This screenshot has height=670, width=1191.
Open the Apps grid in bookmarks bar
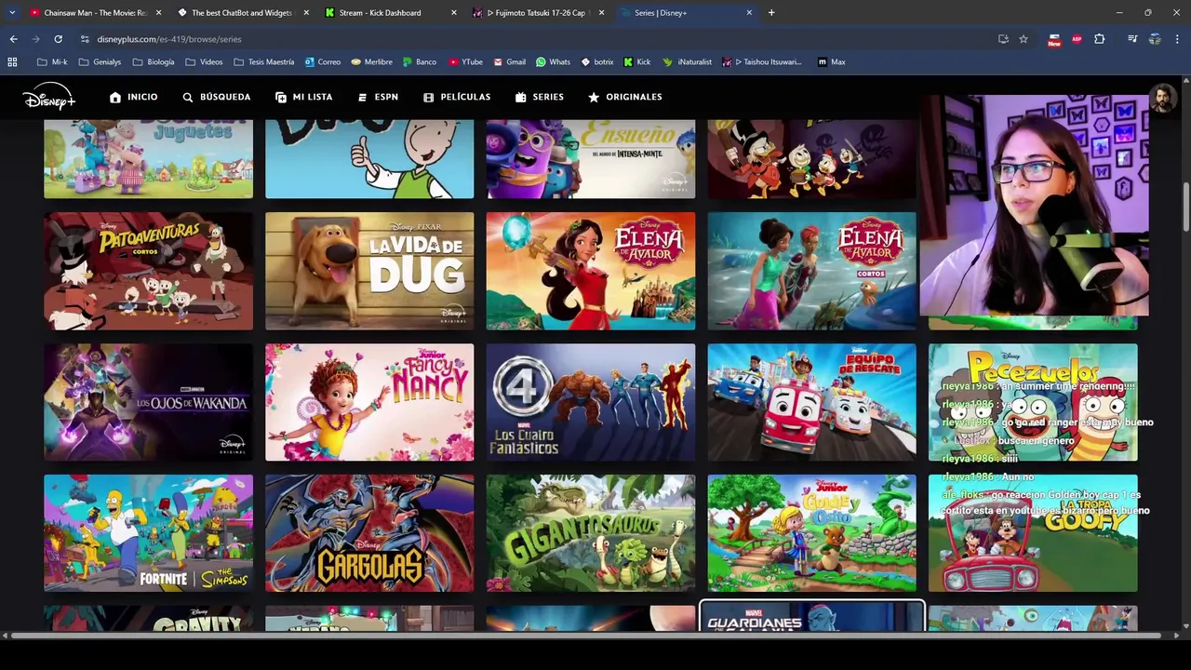(12, 61)
